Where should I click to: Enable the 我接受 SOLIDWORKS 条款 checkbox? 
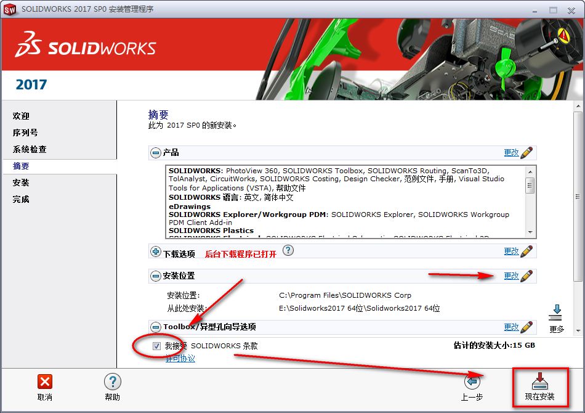tap(156, 346)
